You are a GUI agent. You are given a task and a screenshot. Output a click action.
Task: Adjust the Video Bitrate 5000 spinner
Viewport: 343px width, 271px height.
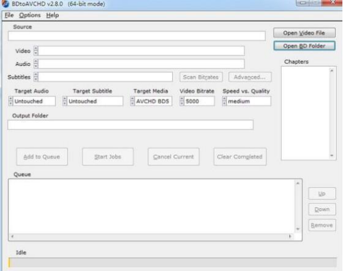[197, 101]
